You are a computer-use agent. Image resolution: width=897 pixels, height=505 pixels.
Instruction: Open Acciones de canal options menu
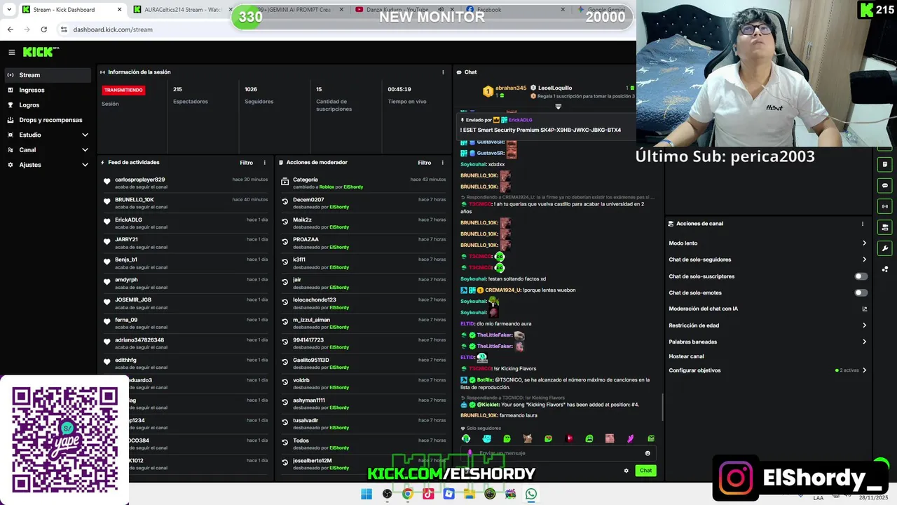(863, 224)
